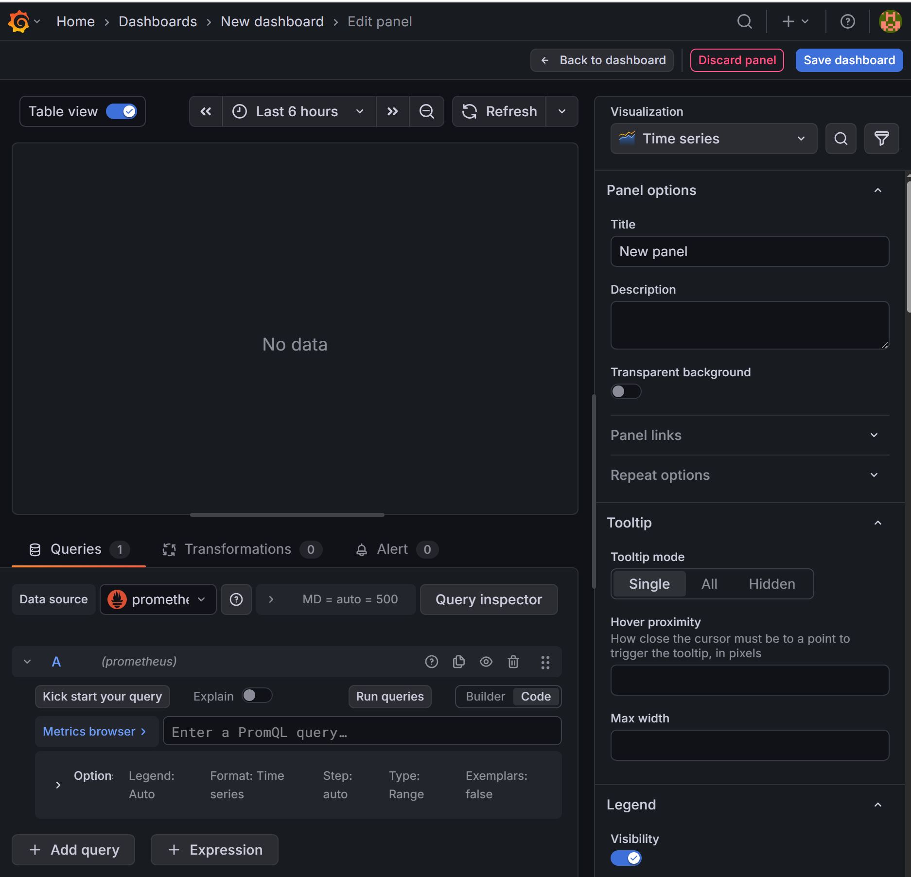Click into the PromQL query input field
The height and width of the screenshot is (877, 911).
[362, 732]
